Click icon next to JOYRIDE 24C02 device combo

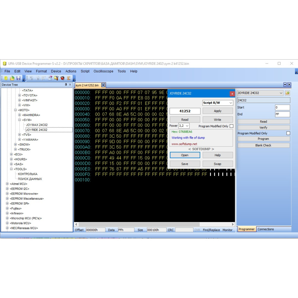pos(287,93)
